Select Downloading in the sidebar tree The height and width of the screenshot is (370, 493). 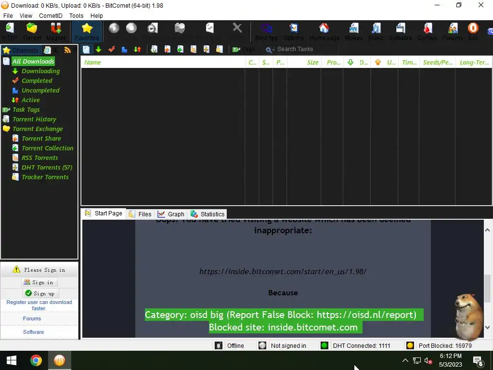click(x=40, y=71)
